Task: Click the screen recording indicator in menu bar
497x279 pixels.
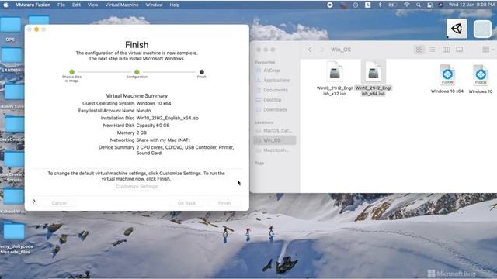Action: coord(329,5)
